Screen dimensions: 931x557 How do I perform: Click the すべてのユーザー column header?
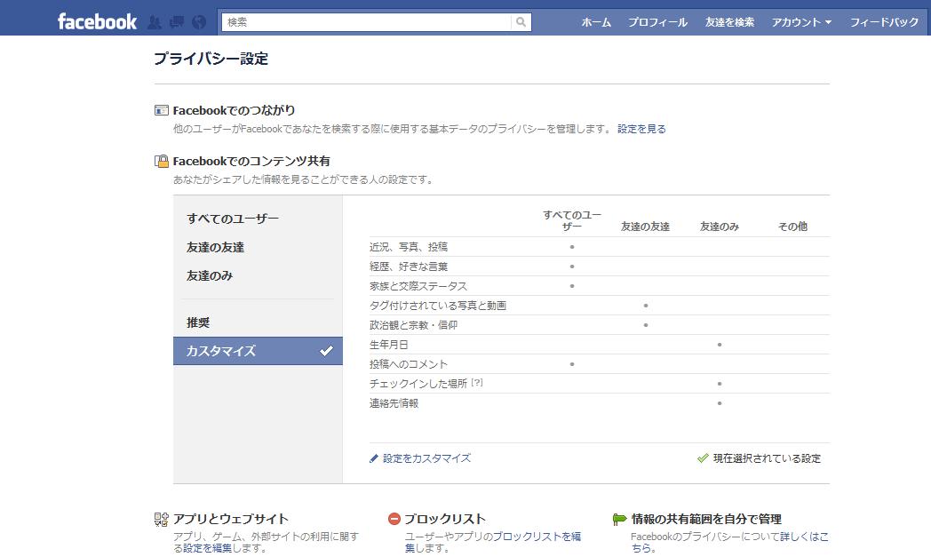[572, 221]
